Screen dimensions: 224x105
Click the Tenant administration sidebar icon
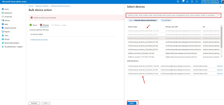coord(3,43)
